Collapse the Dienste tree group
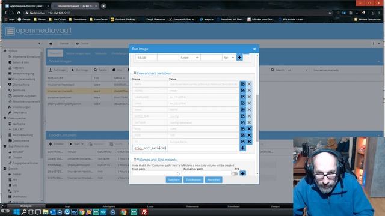385x216 pixels. point(5,169)
